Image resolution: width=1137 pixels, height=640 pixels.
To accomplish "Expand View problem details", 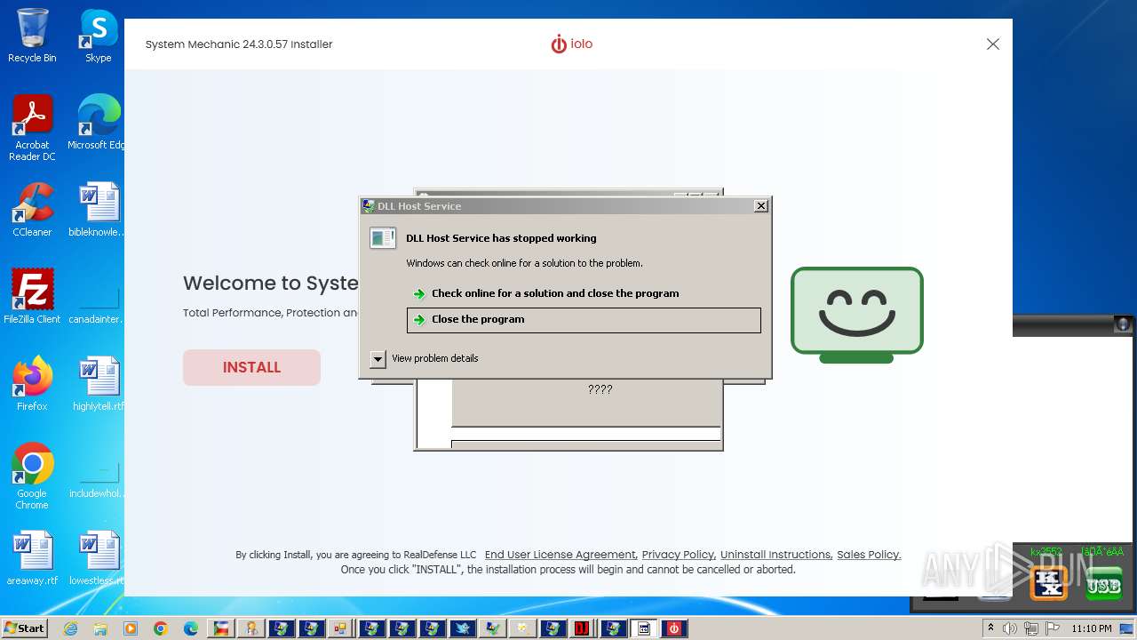I will coord(425,358).
